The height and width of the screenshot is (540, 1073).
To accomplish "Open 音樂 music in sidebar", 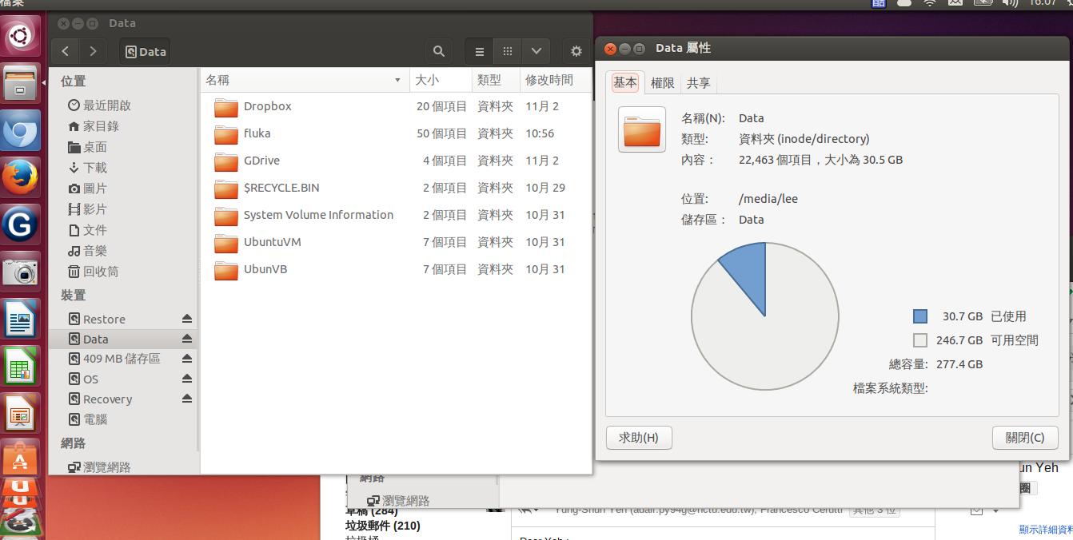I will coord(87,251).
